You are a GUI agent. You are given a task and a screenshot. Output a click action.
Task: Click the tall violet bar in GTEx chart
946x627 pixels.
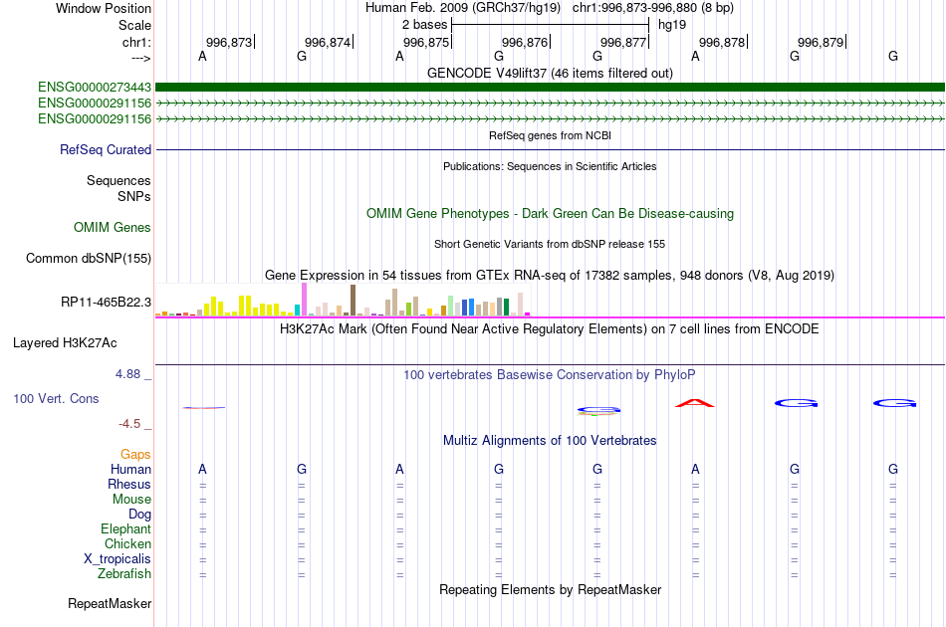(305, 299)
